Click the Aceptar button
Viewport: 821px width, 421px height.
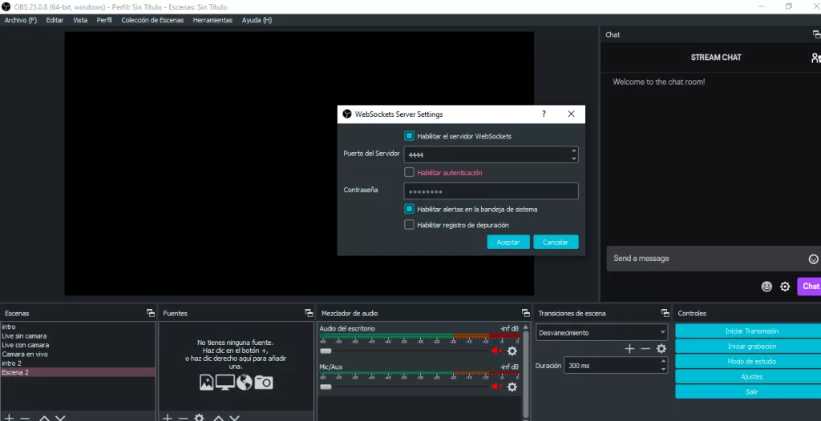(508, 243)
